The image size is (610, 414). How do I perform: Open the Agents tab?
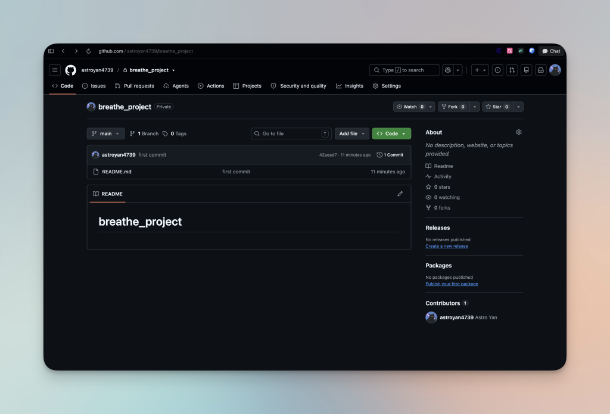click(176, 86)
